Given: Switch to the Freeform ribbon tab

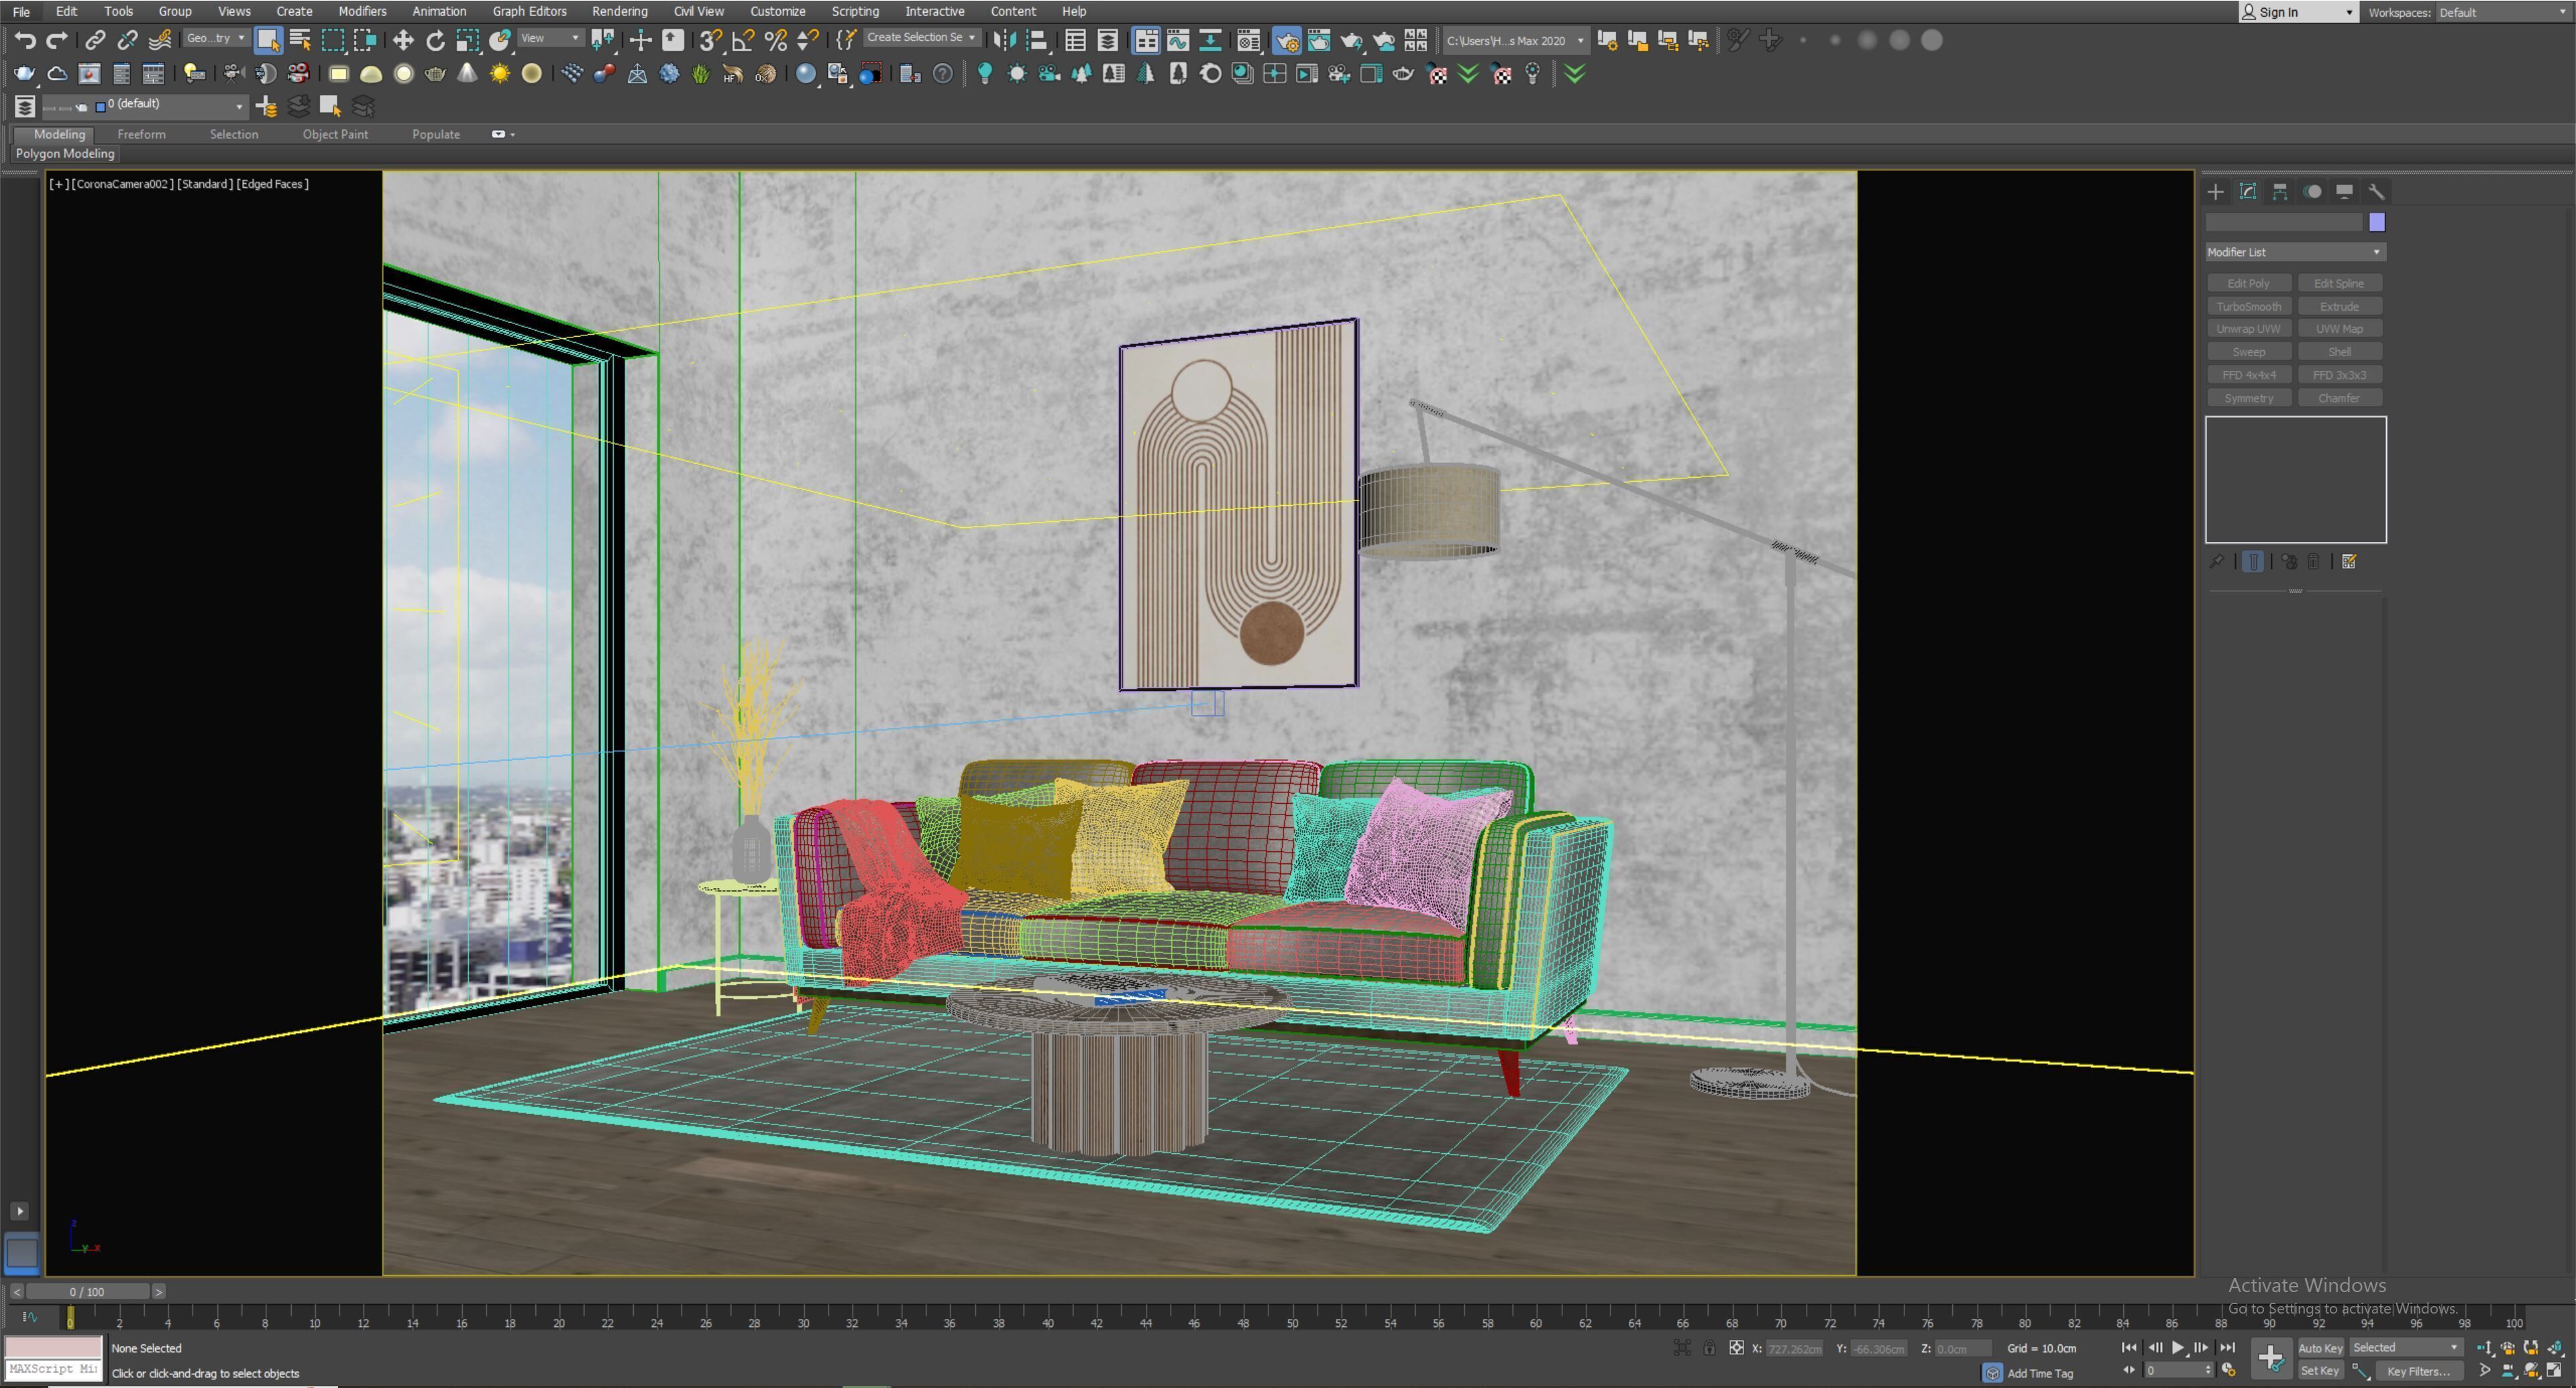Looking at the screenshot, I should [141, 134].
